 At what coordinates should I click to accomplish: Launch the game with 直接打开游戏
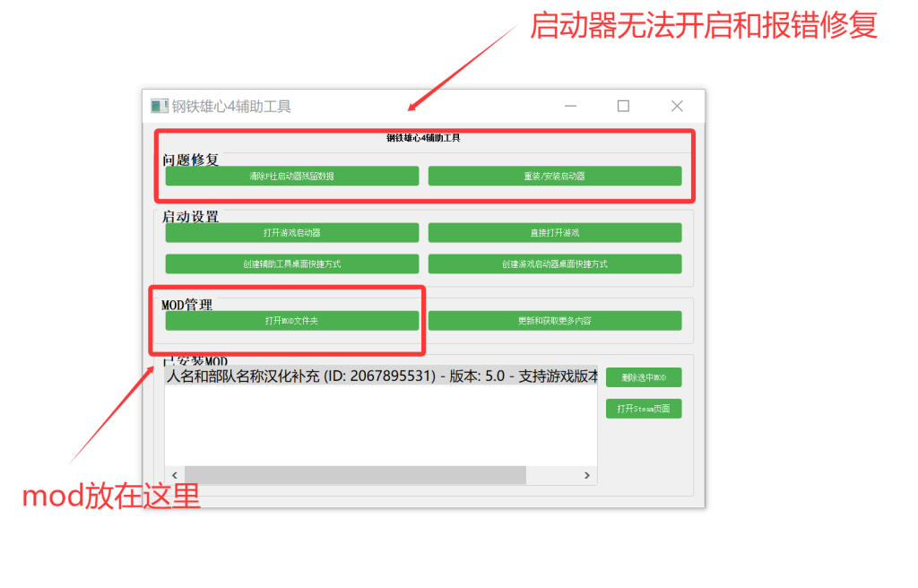[x=554, y=233]
